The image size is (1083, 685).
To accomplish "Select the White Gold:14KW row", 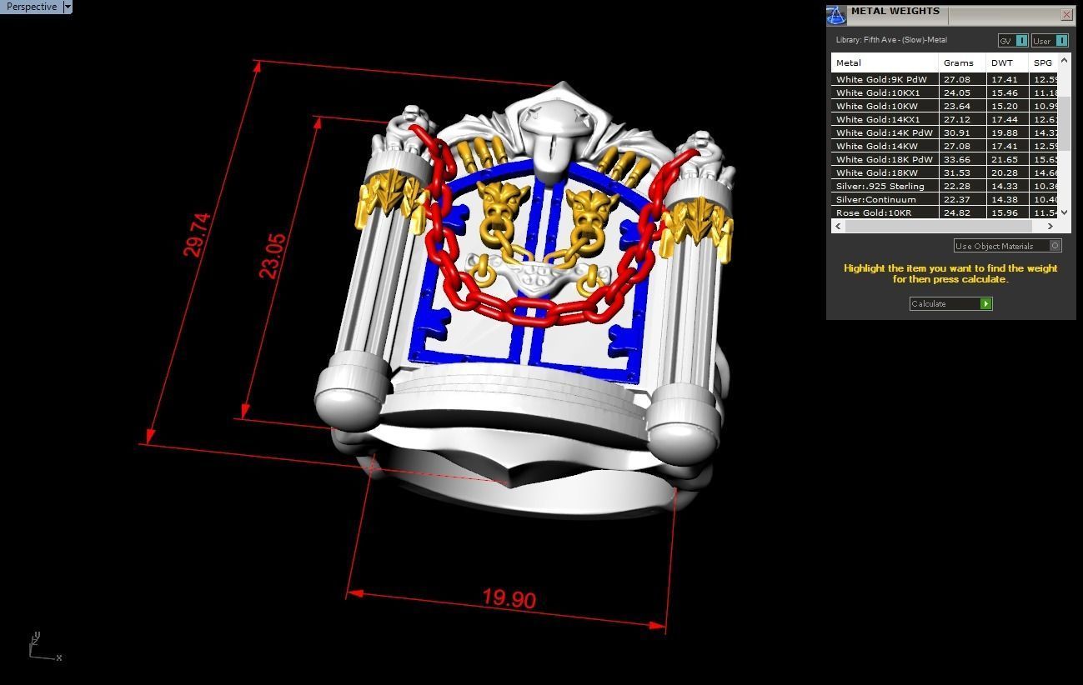I will pos(945,146).
